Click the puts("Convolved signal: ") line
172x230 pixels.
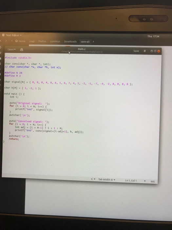[29, 122]
